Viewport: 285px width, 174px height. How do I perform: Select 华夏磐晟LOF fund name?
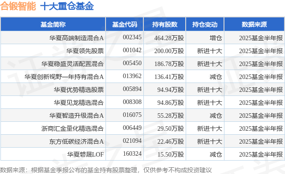[x=85, y=154]
